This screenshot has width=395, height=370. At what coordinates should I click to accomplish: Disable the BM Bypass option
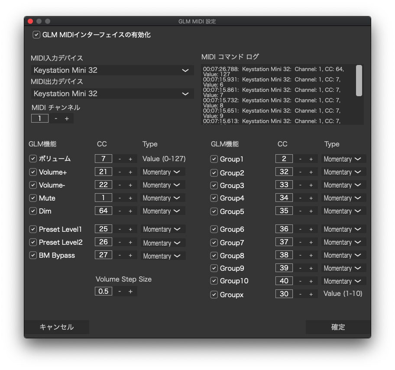[x=33, y=256]
